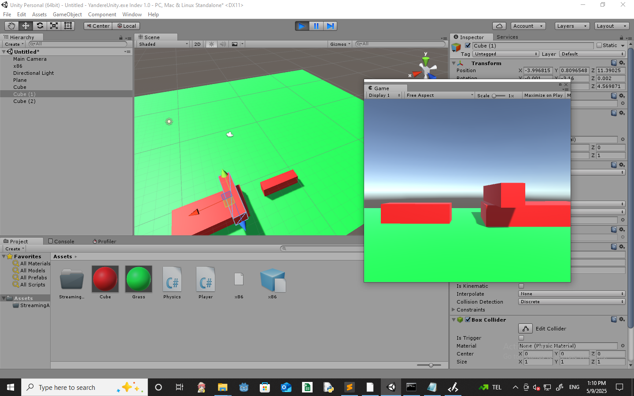Open the Project Create button
Screen dimensions: 634x396
[x=15, y=249]
